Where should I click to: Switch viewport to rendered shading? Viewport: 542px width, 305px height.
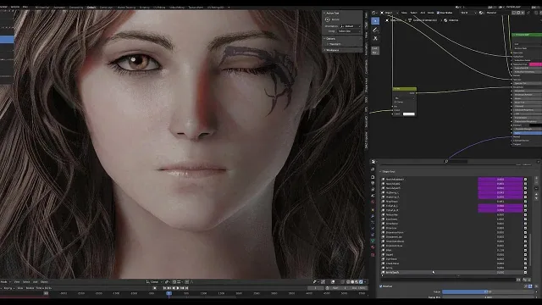(x=361, y=282)
